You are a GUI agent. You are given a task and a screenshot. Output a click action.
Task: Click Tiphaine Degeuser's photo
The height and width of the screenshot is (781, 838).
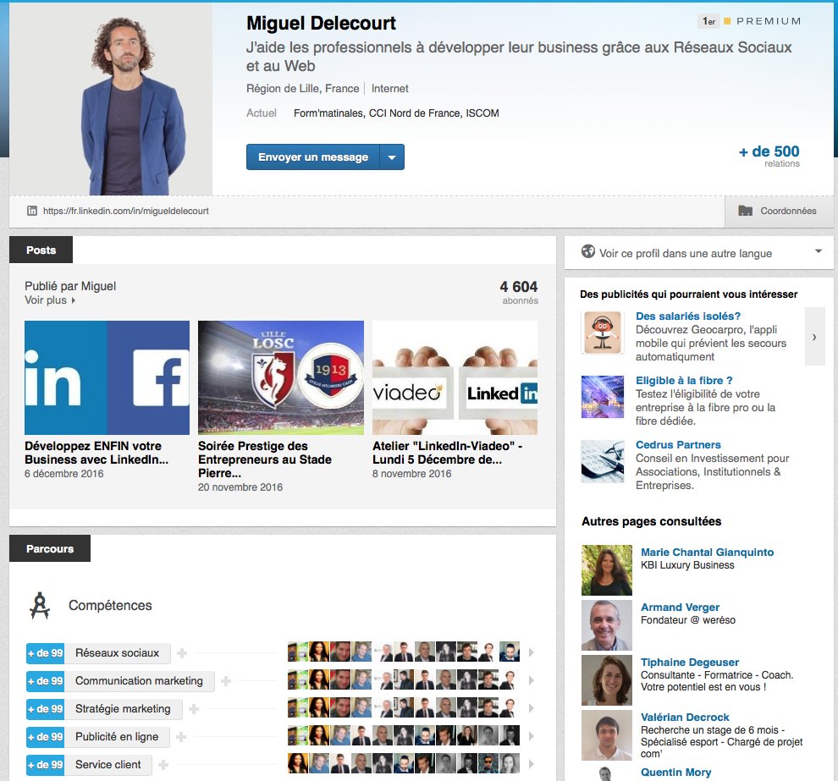point(607,680)
